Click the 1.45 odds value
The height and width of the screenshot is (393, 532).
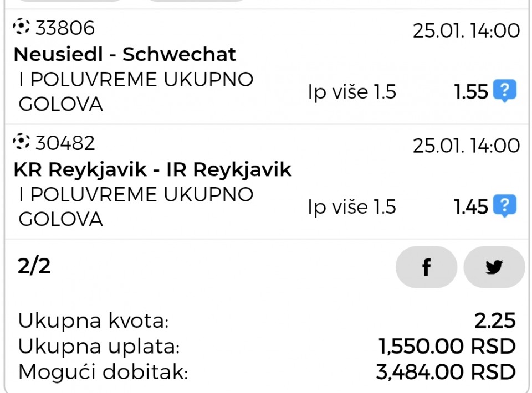tap(471, 207)
